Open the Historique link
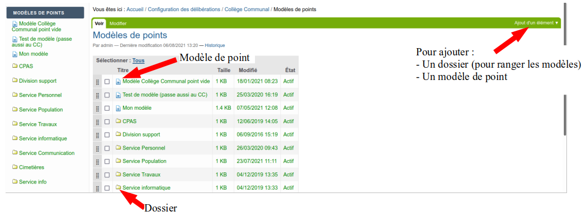Viewport: 586px width, 216px height. pyautogui.click(x=215, y=45)
